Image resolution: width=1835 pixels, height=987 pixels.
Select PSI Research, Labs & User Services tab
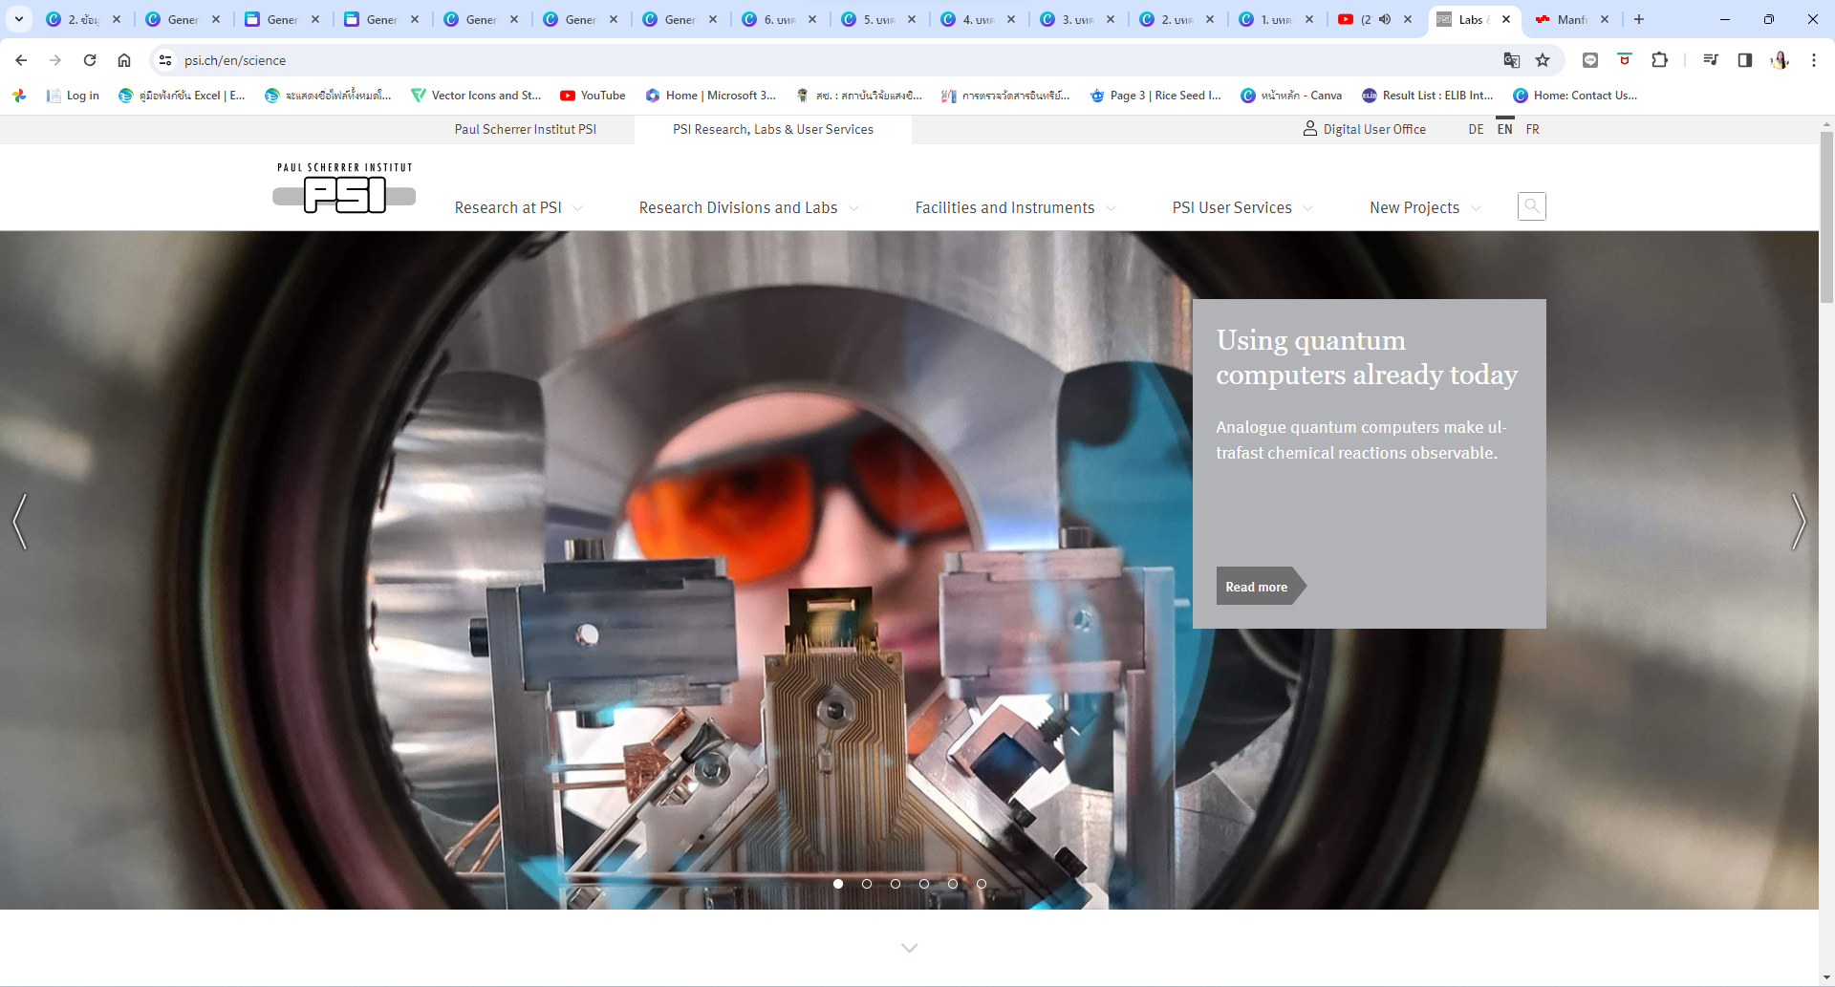pyautogui.click(x=773, y=129)
